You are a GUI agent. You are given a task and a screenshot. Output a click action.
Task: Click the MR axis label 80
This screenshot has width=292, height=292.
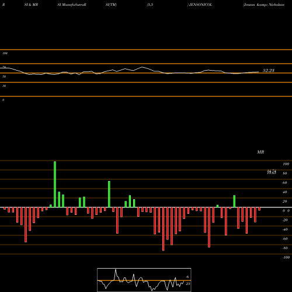[x=285, y=173]
